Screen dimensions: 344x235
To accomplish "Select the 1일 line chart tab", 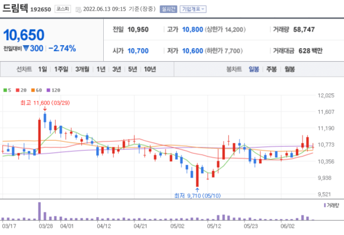I will tap(43, 69).
